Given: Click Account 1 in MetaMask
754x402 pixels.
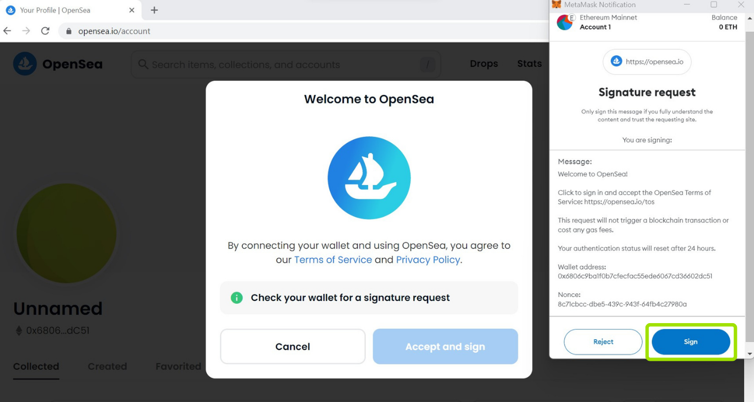Looking at the screenshot, I should (595, 27).
